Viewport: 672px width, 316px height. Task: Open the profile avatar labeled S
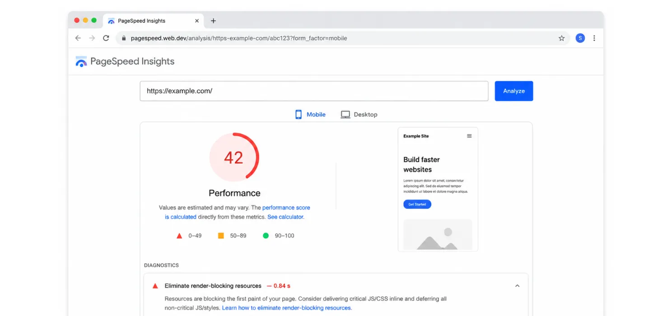(580, 38)
